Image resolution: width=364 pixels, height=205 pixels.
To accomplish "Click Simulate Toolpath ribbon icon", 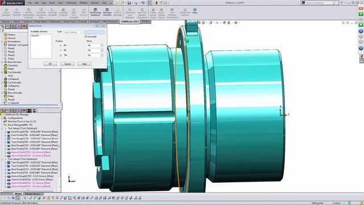I will point(63,13).
